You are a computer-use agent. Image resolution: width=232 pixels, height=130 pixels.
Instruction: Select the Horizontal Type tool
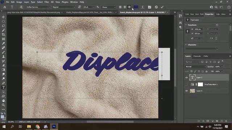click(3, 87)
